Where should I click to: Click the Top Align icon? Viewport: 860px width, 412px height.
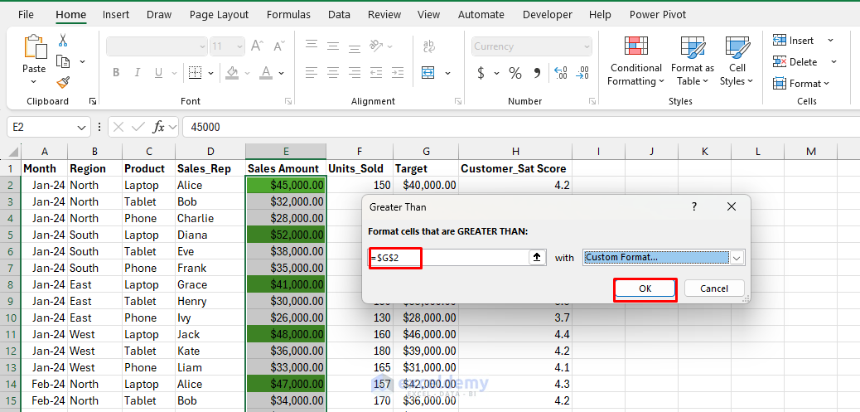[x=312, y=44]
